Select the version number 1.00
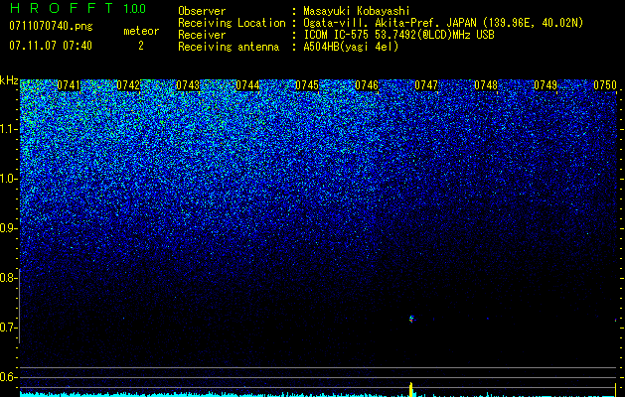The image size is (625, 397). point(134,9)
